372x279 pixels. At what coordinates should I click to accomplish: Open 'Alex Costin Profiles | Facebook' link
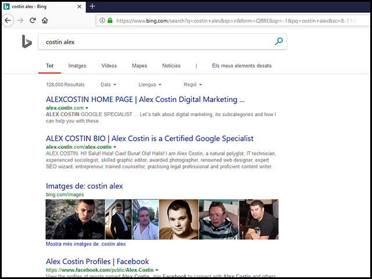[97, 262]
